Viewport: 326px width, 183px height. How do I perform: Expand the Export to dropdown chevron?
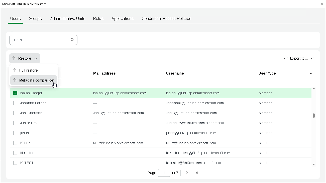tap(312, 58)
